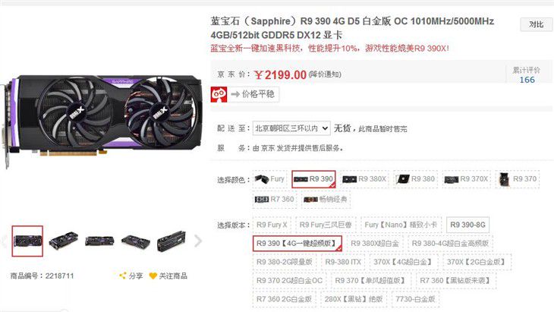Open the 166 cumulative reviews count
This screenshot has width=554, height=312.
527,80
